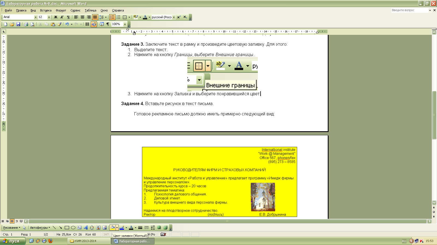Toggle bold formatting (Ж)
Screen dimensions: 437x245
pos(56,17)
